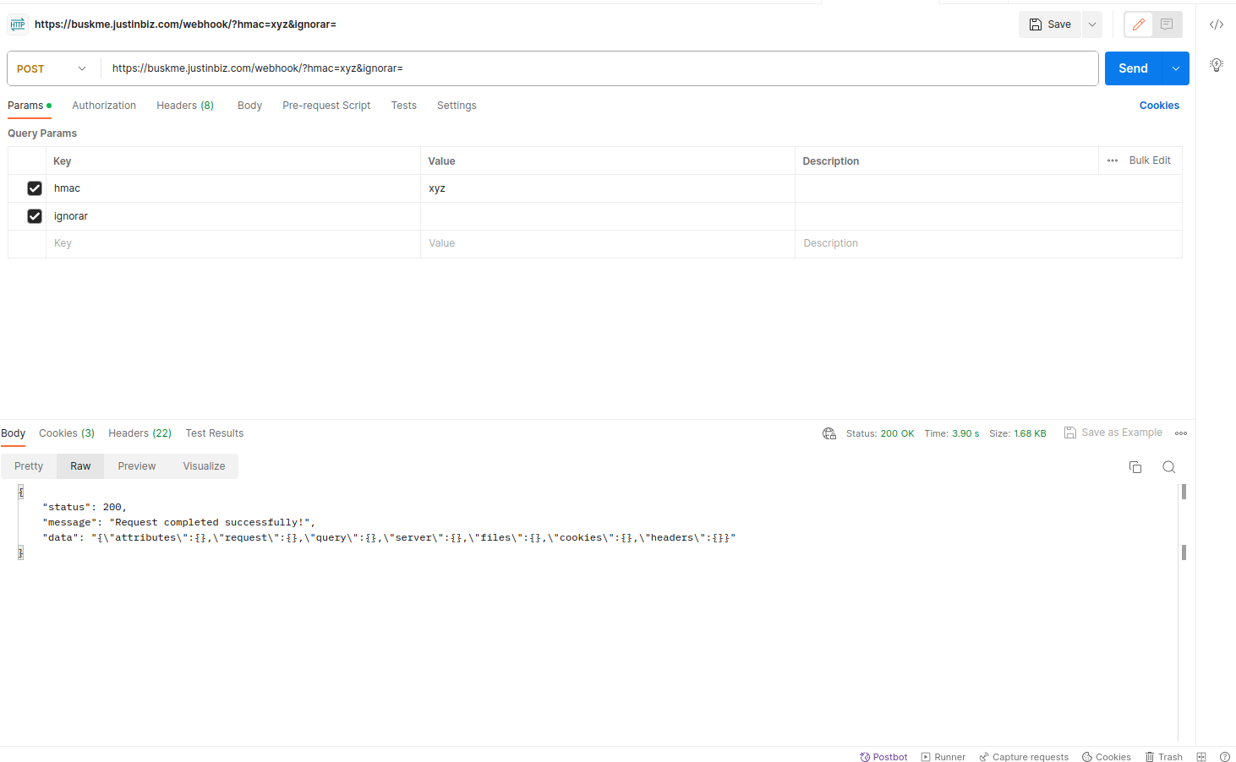Viewport: 1236px width, 762px height.
Task: Click the ignorar key cell
Action: point(233,216)
